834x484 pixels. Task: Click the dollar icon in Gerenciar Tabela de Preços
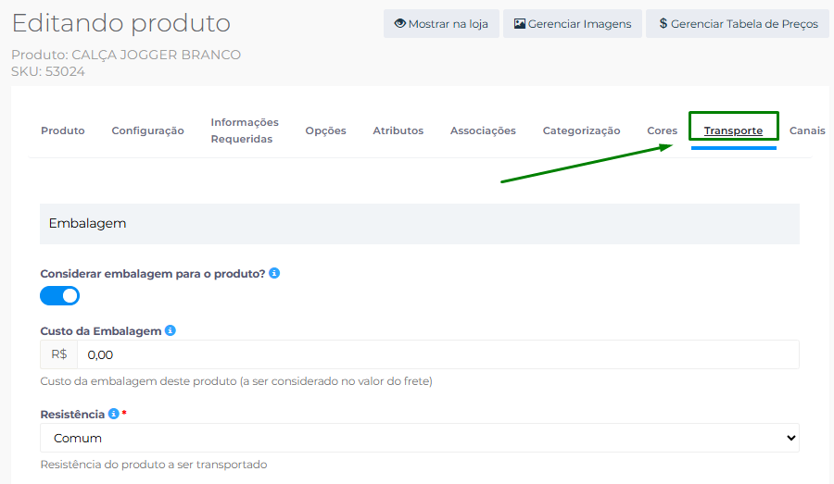tap(663, 23)
